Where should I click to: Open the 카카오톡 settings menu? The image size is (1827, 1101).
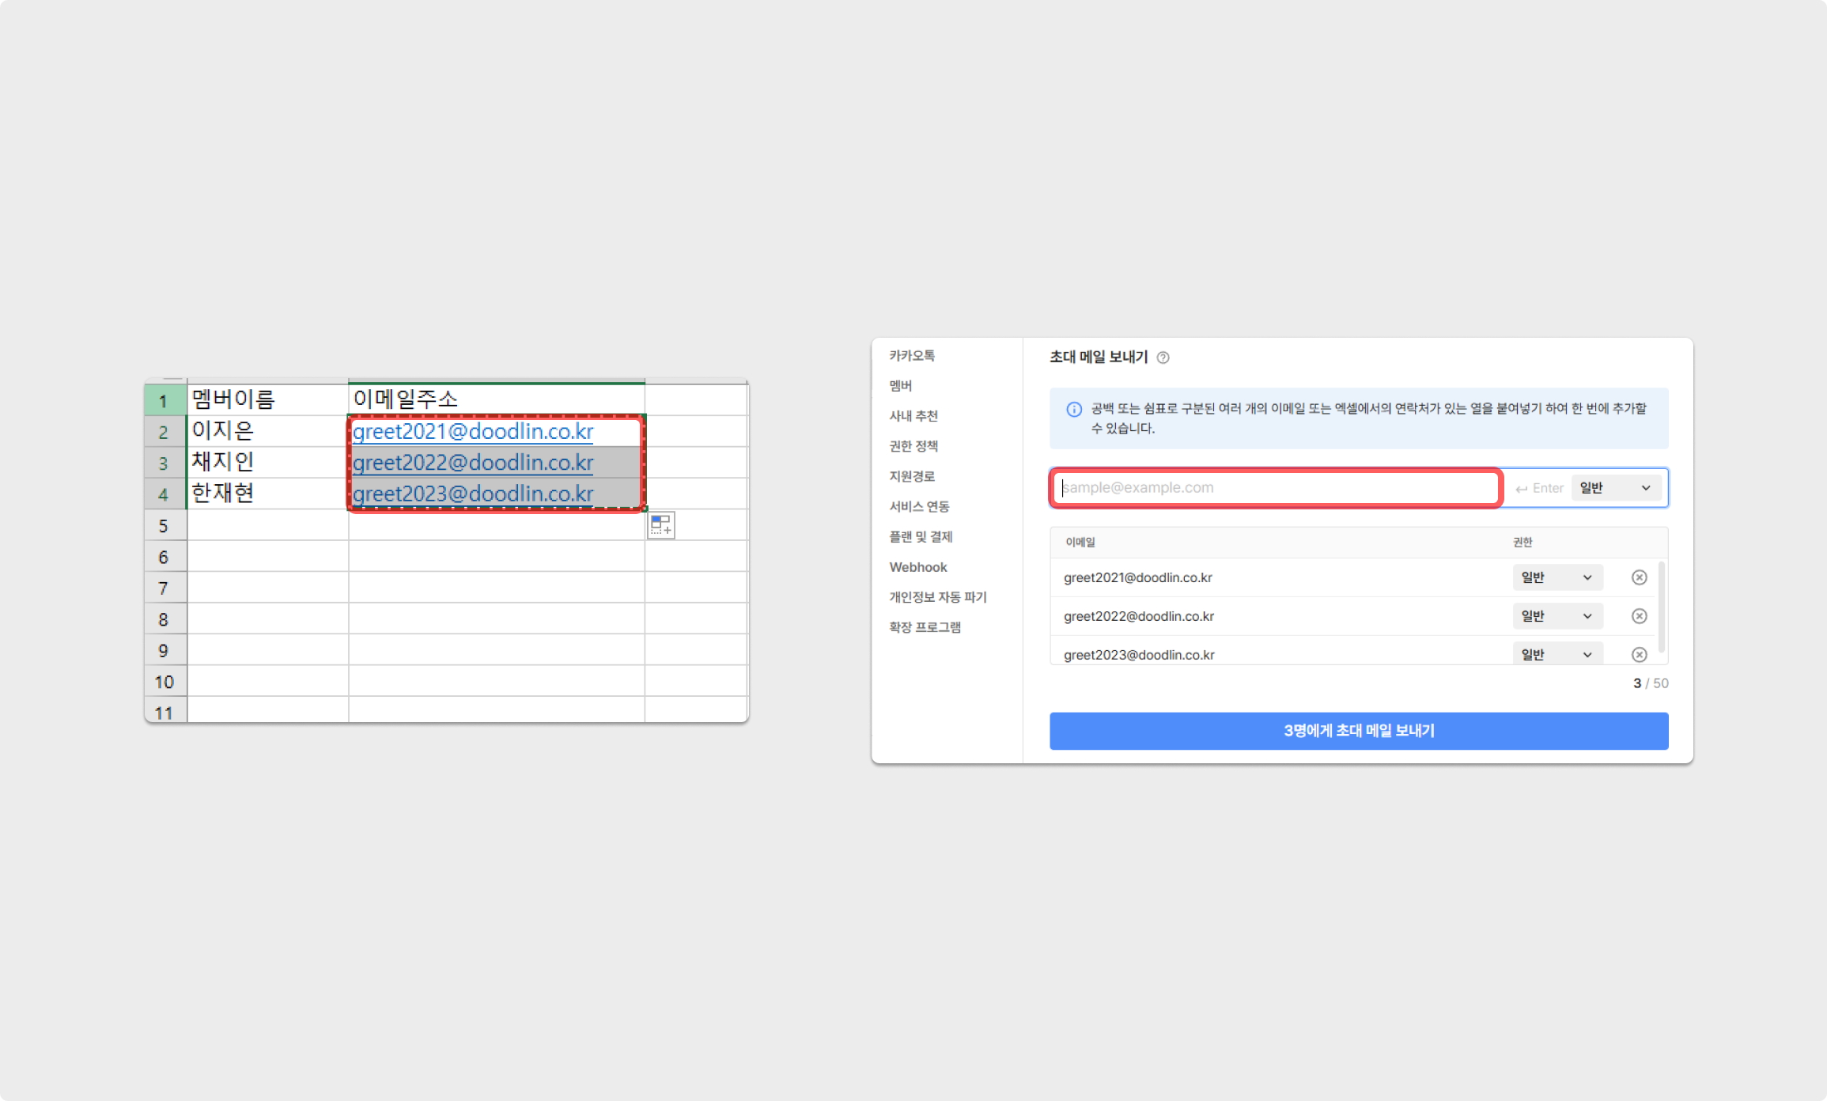point(911,355)
